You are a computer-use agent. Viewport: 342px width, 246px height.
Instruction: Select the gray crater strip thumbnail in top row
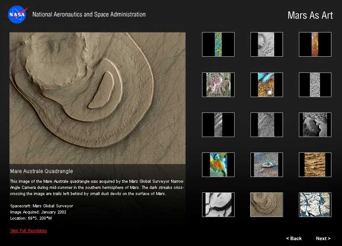(x=267, y=44)
